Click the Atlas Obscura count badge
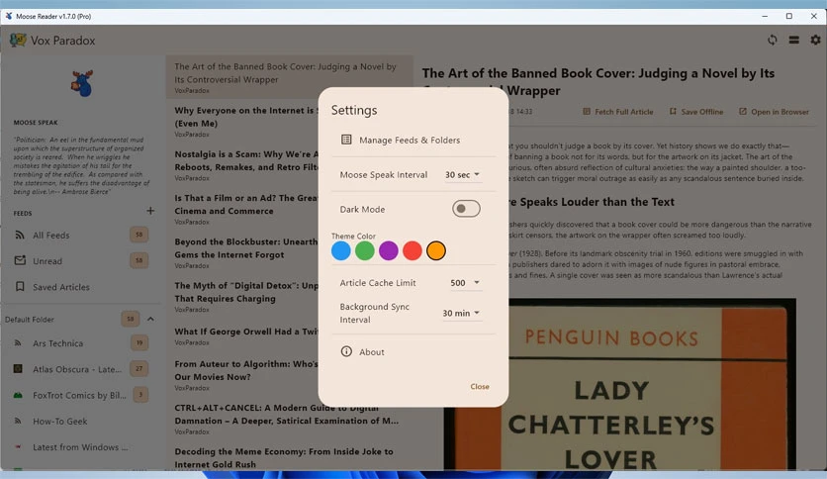The width and height of the screenshot is (827, 479). coord(139,368)
